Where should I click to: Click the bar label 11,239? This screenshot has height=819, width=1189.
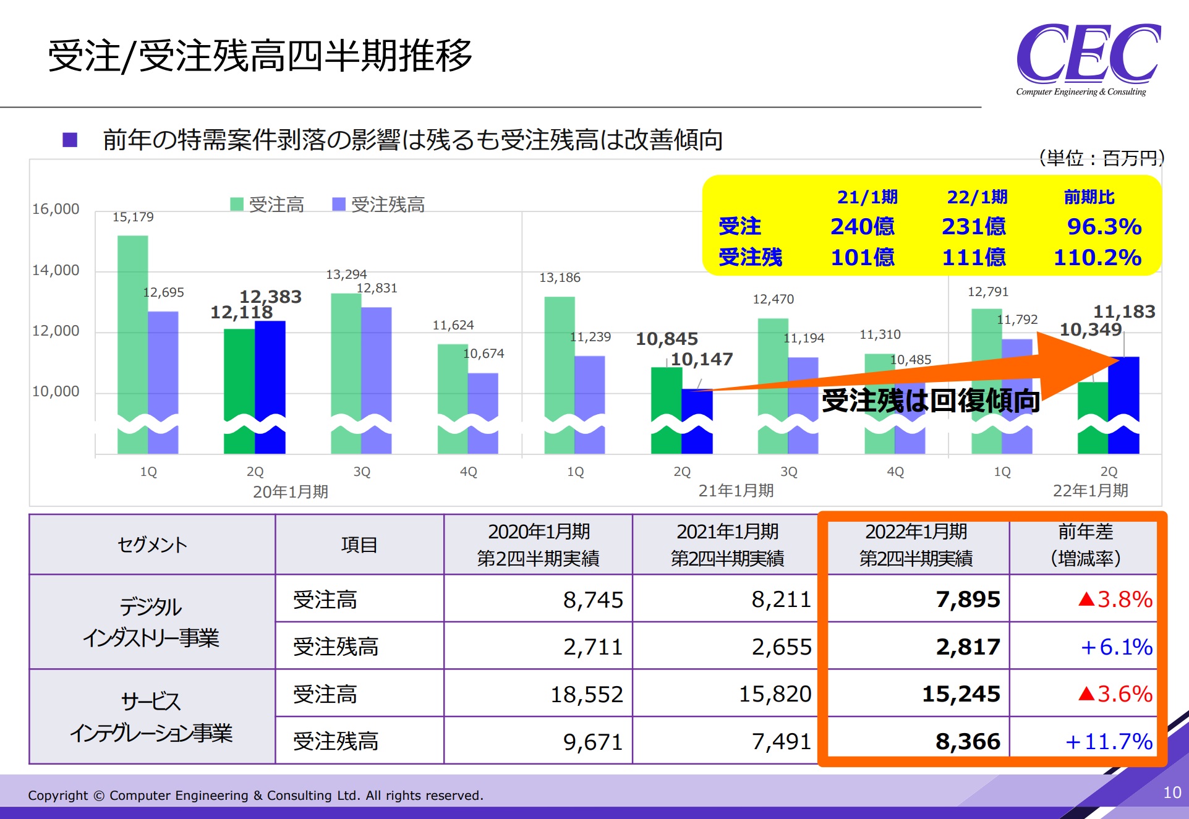tap(590, 337)
